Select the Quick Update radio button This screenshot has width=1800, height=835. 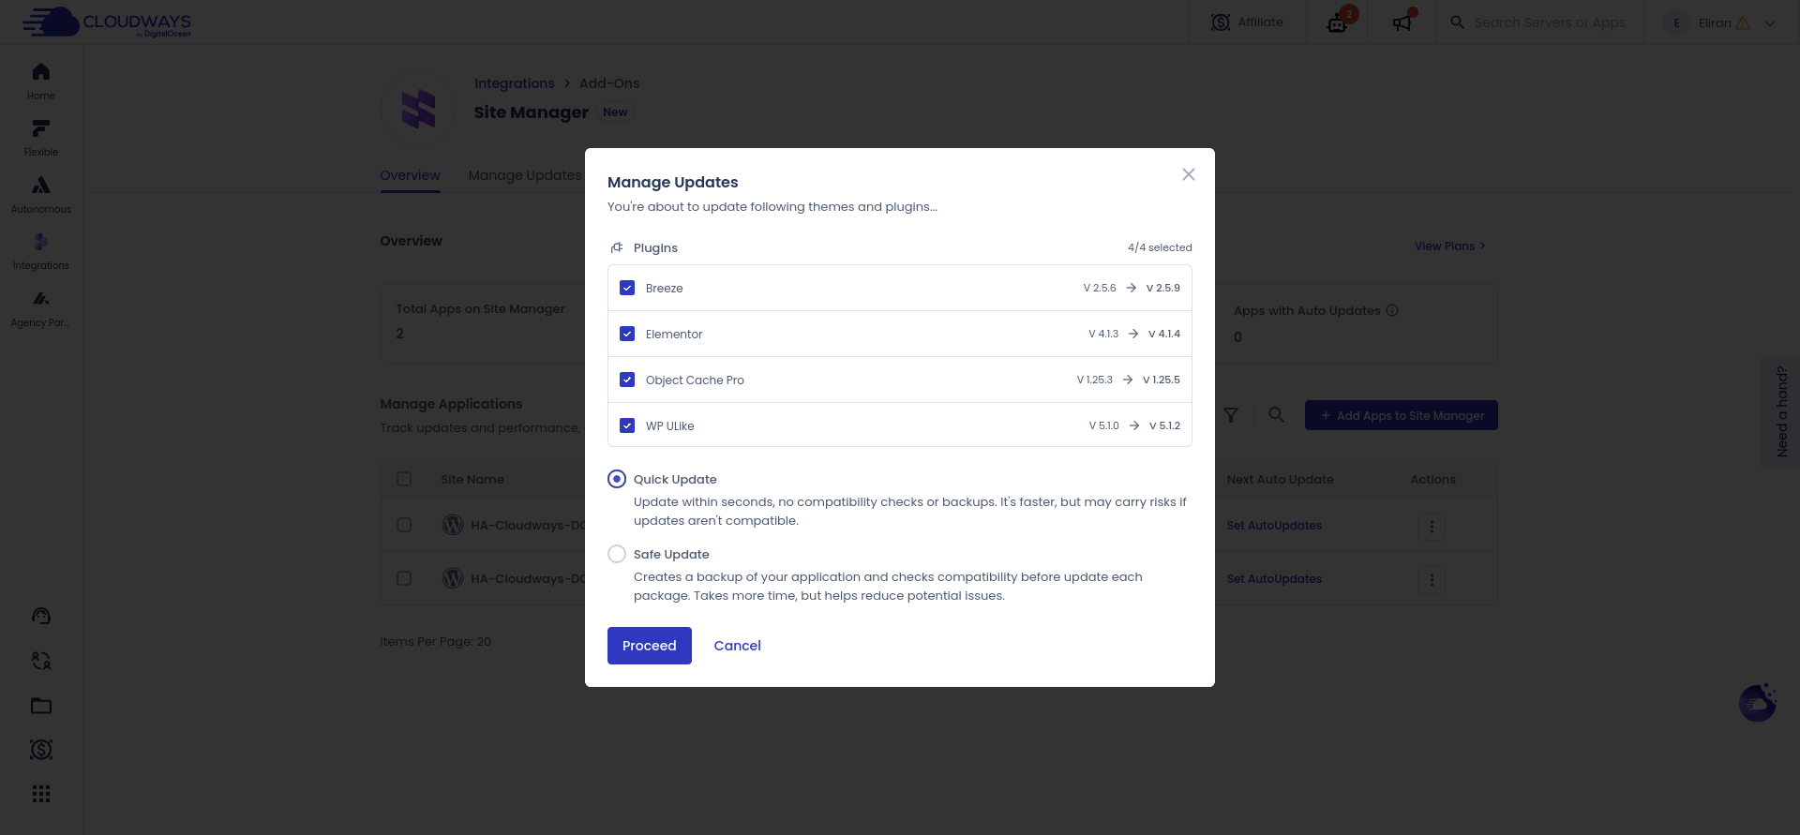point(617,479)
